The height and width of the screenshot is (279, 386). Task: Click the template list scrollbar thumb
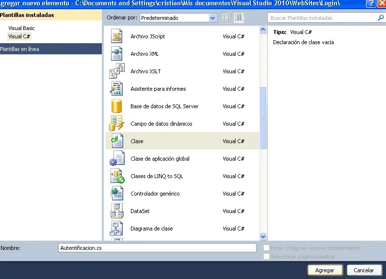pos(263,118)
